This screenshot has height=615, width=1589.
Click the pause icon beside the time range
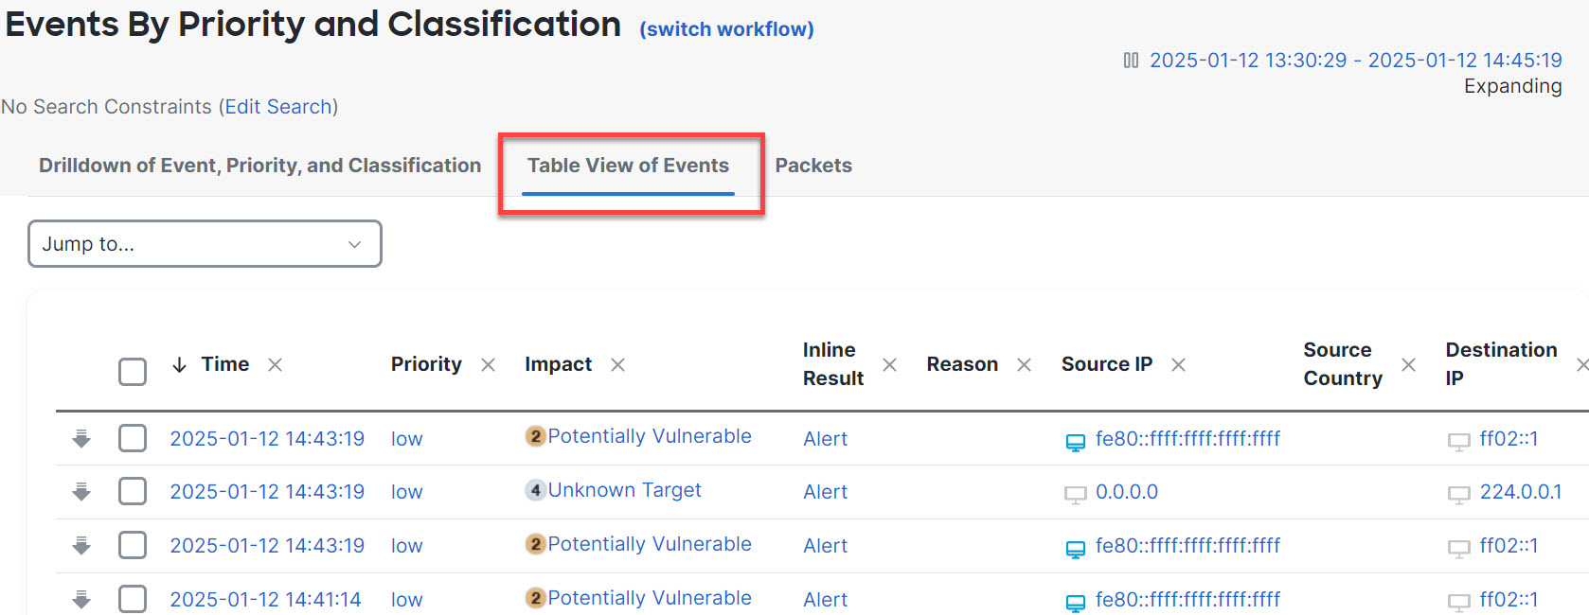(x=1131, y=61)
